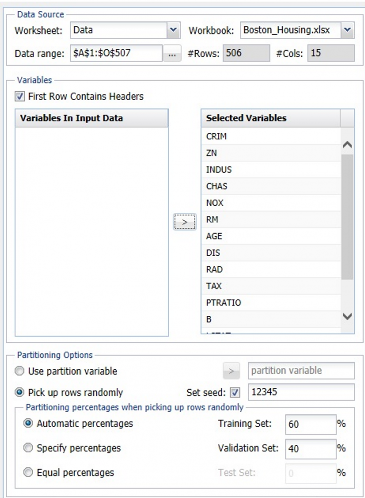
Task: Select NOX variable in the list
Action: coord(215,203)
